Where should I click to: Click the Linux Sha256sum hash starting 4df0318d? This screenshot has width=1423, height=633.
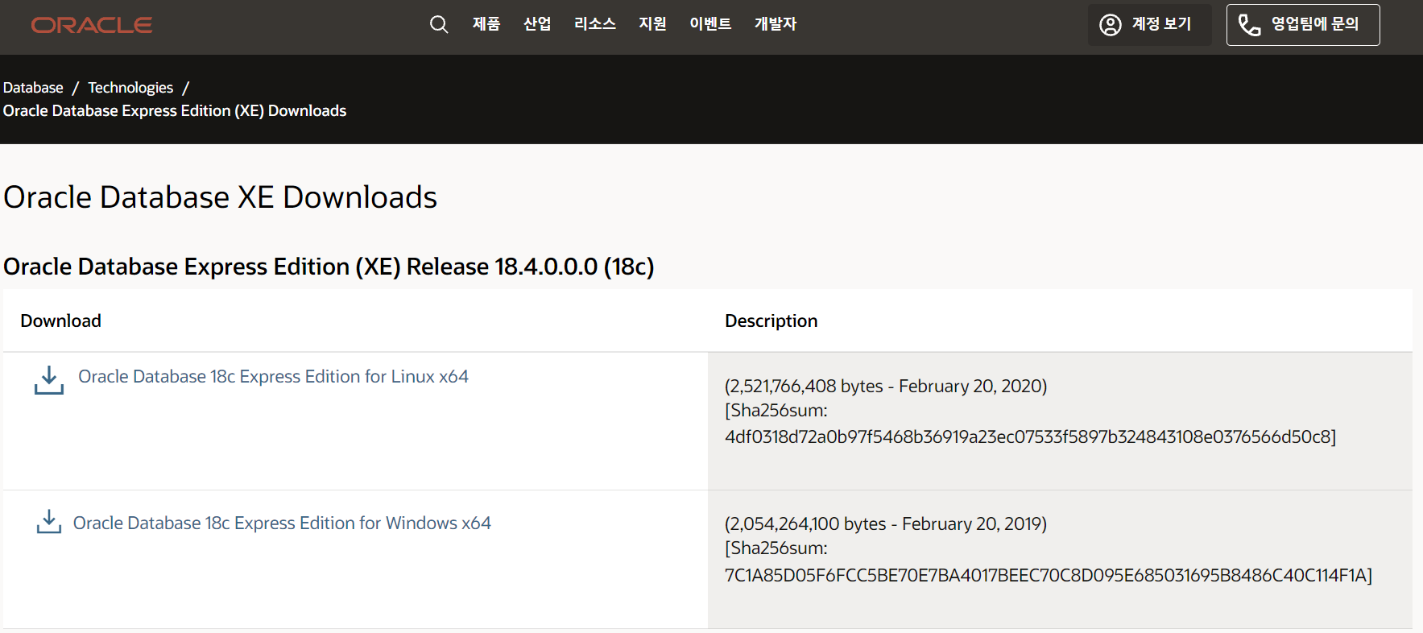click(x=1030, y=436)
